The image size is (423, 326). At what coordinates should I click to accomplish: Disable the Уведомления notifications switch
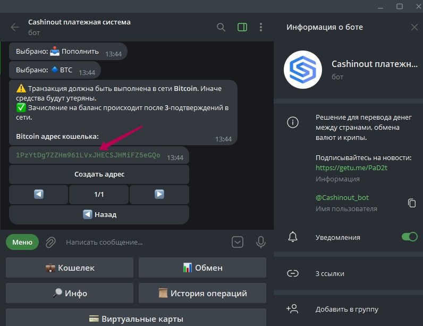410,237
